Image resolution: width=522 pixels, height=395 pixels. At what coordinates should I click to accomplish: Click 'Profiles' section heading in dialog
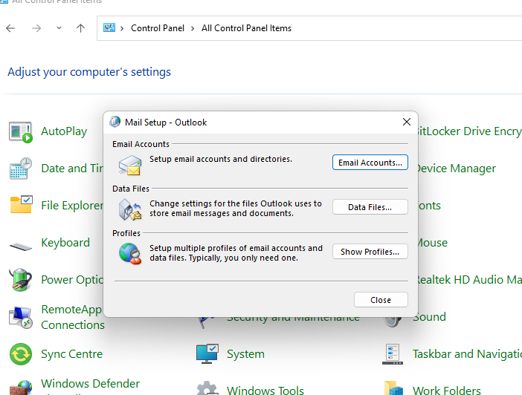126,233
